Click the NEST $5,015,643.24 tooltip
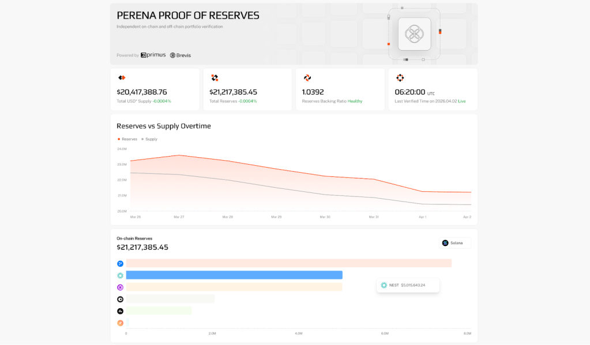Screen dimensions: 590x345 coord(408,285)
